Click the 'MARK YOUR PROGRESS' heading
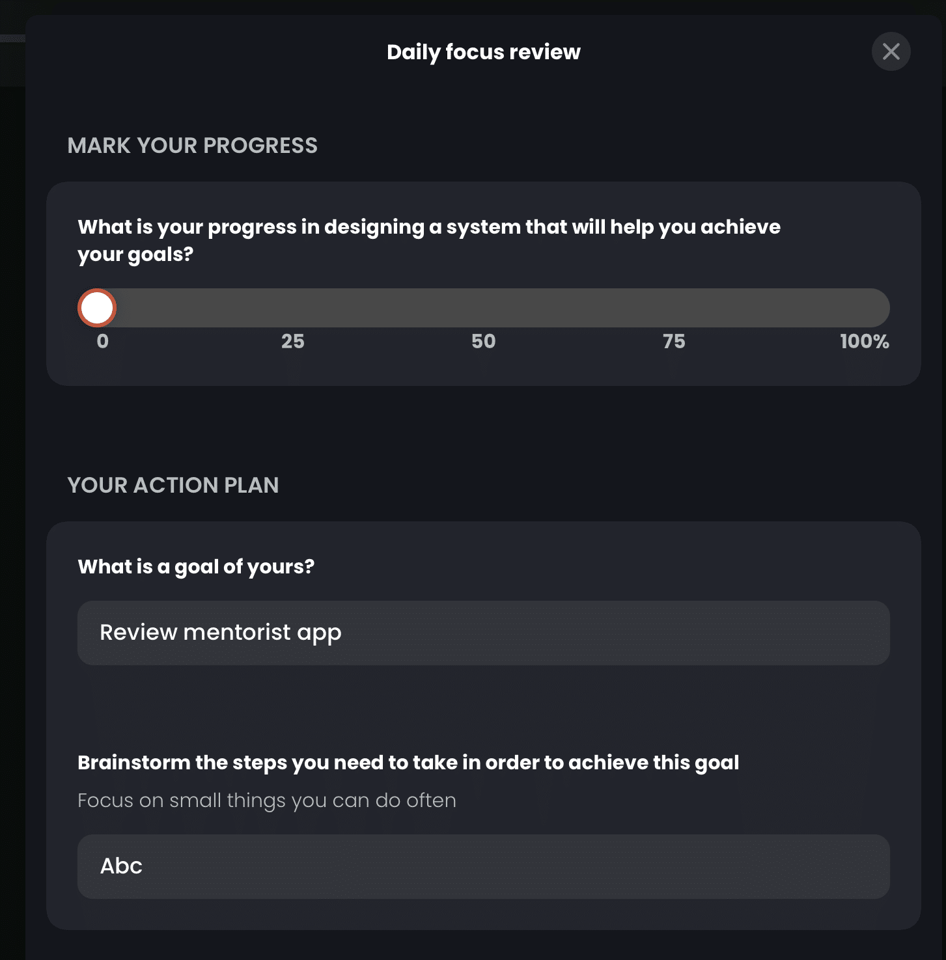The width and height of the screenshot is (946, 960). click(x=193, y=145)
